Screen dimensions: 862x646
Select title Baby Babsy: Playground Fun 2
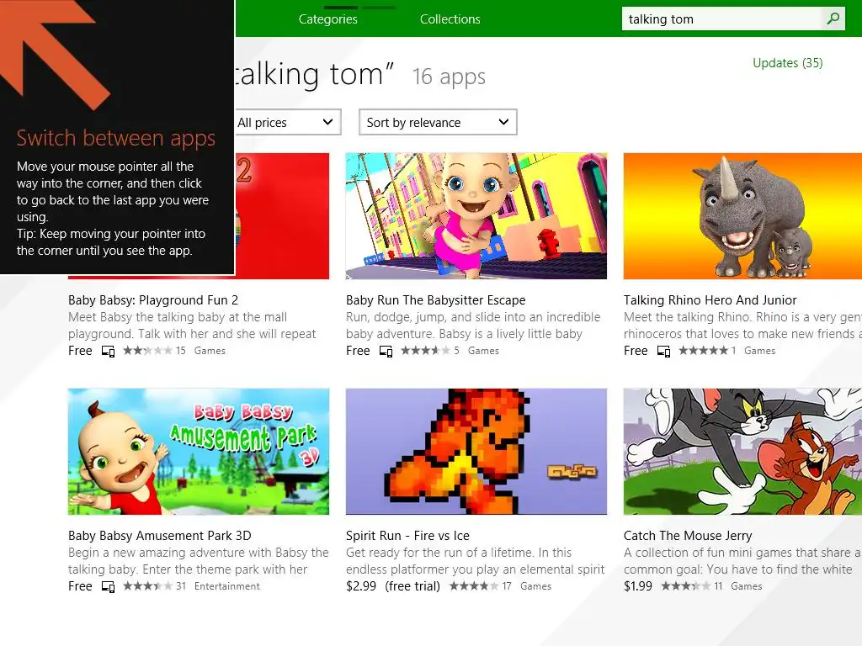[x=153, y=300]
